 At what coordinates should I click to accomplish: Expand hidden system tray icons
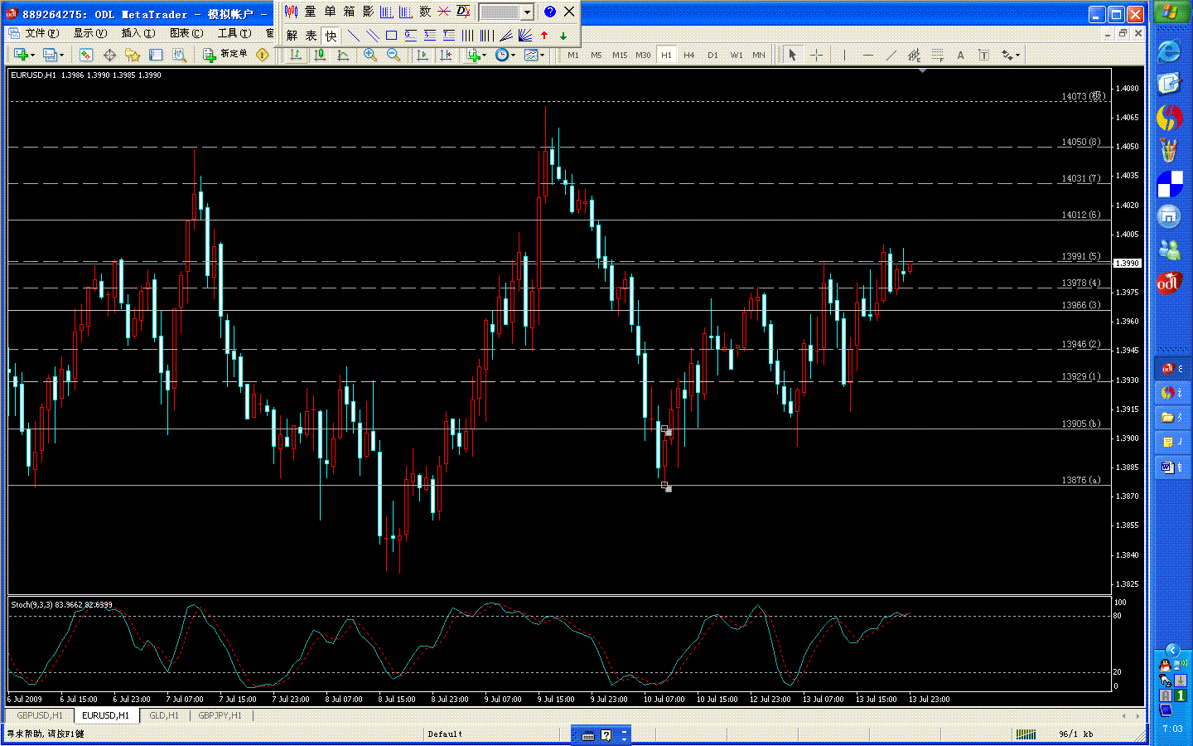(x=1171, y=650)
